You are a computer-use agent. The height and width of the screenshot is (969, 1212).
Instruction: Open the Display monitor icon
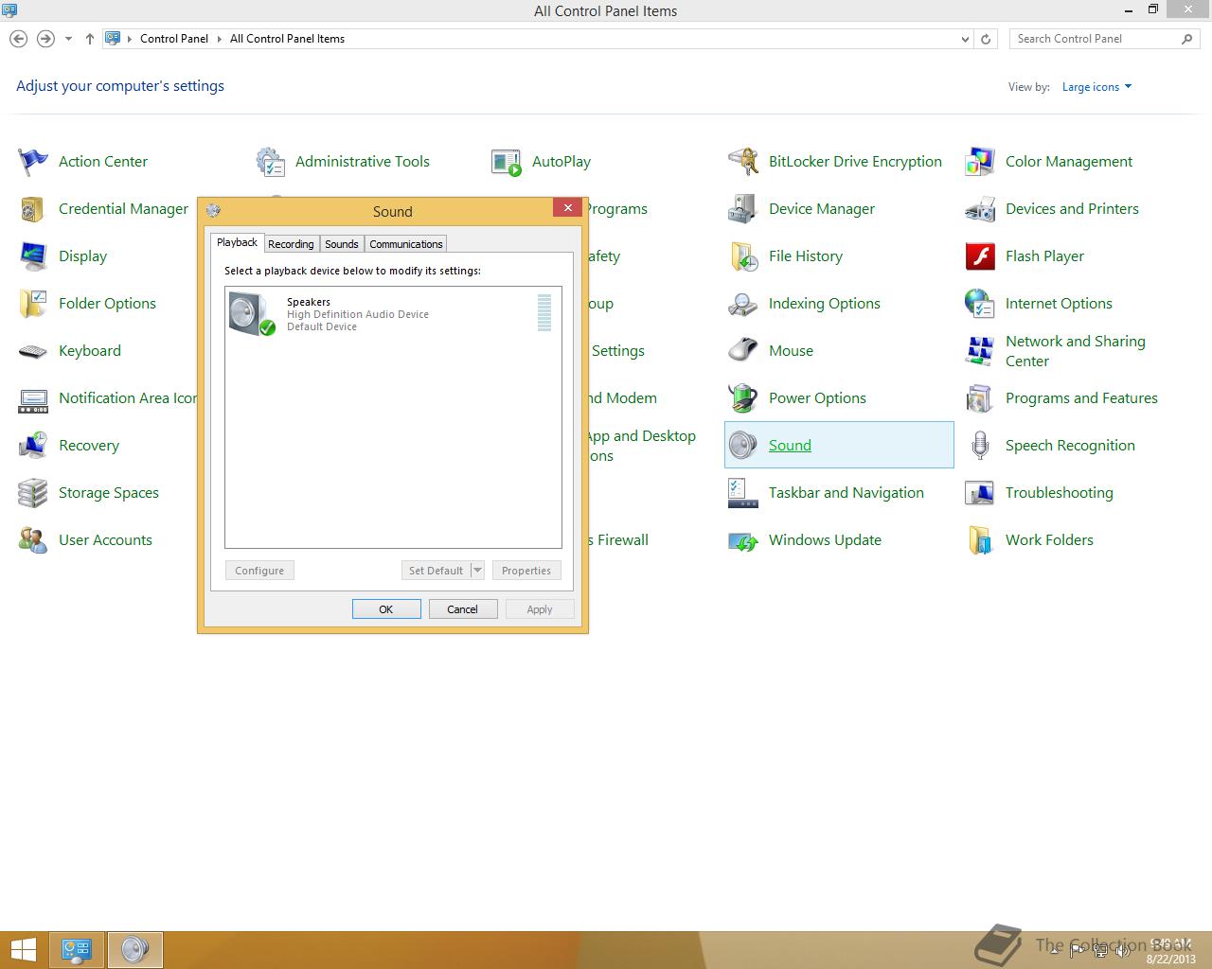pyautogui.click(x=33, y=256)
